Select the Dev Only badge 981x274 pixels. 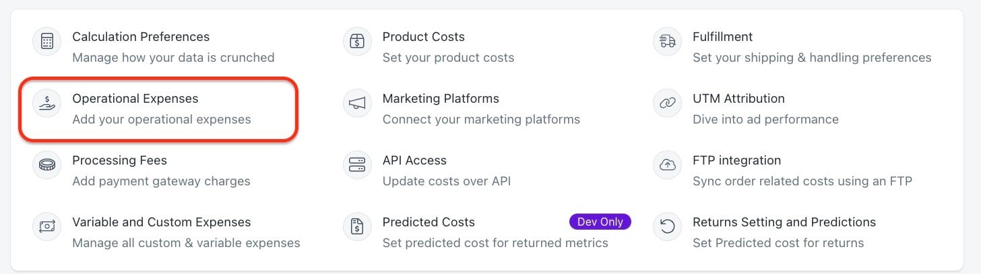600,222
